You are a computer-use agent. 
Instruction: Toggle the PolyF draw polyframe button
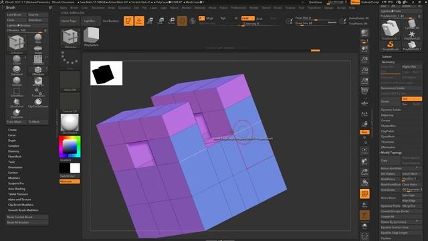[364, 193]
